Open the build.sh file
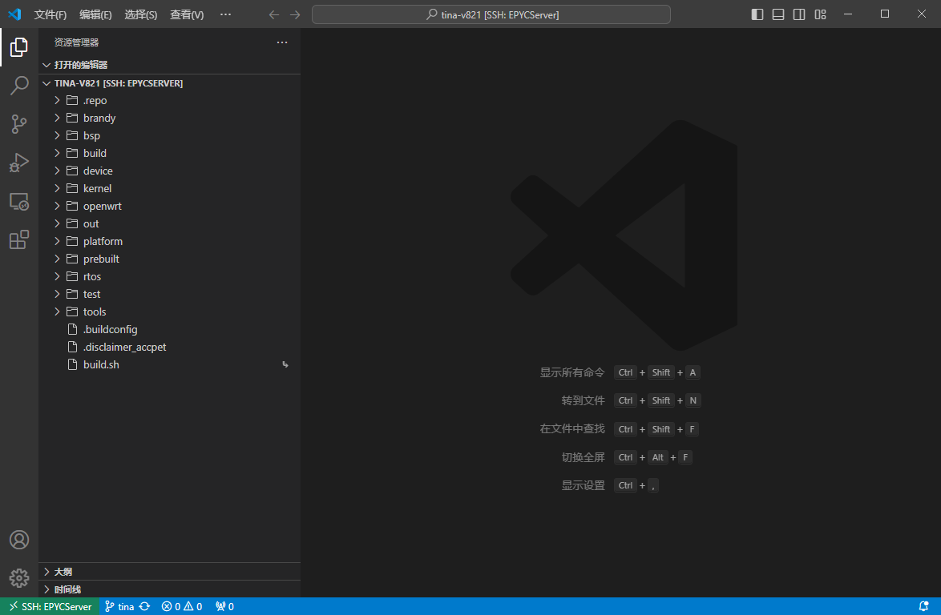Image resolution: width=941 pixels, height=615 pixels. point(101,364)
